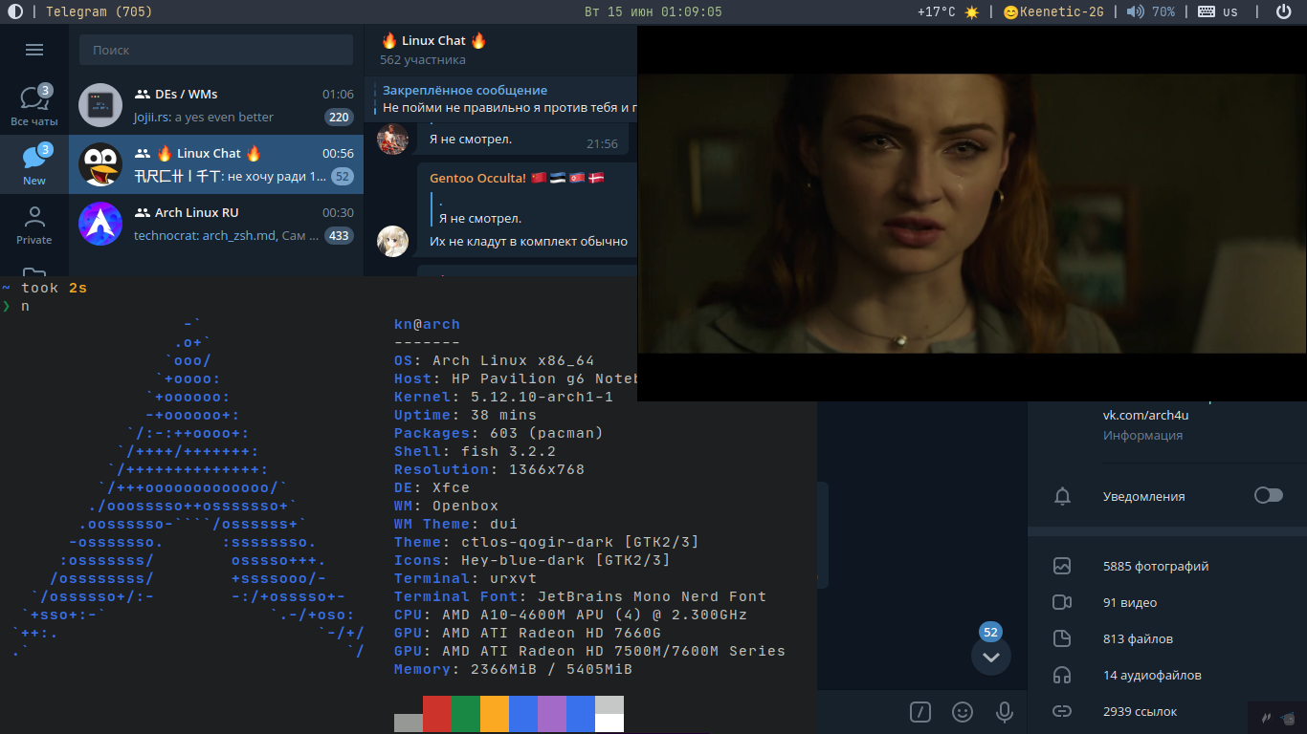Open pinned message 'Закреплённое сообщение'
This screenshot has height=734, width=1307.
pos(505,99)
